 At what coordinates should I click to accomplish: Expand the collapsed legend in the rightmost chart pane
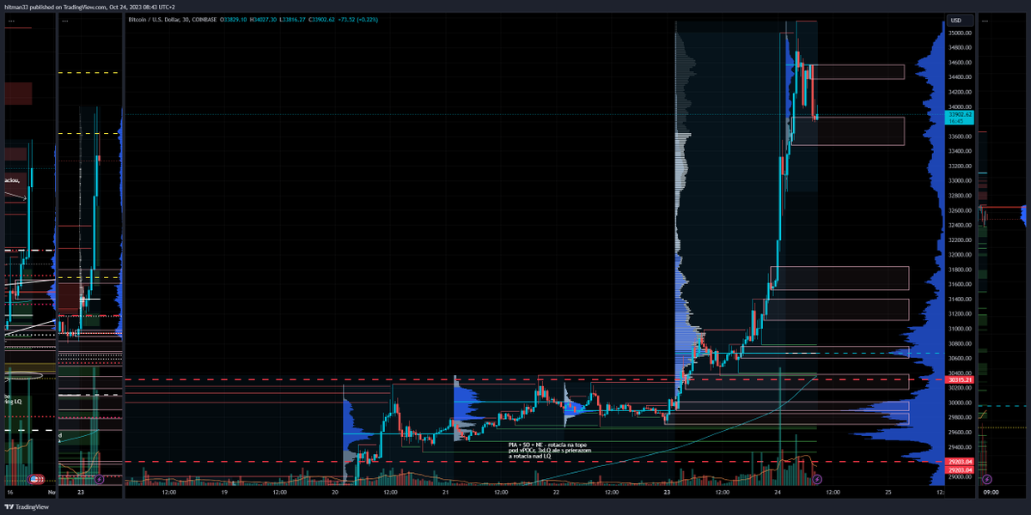tap(986, 20)
